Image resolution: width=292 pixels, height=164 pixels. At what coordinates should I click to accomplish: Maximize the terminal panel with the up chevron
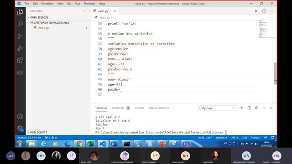(x=264, y=108)
